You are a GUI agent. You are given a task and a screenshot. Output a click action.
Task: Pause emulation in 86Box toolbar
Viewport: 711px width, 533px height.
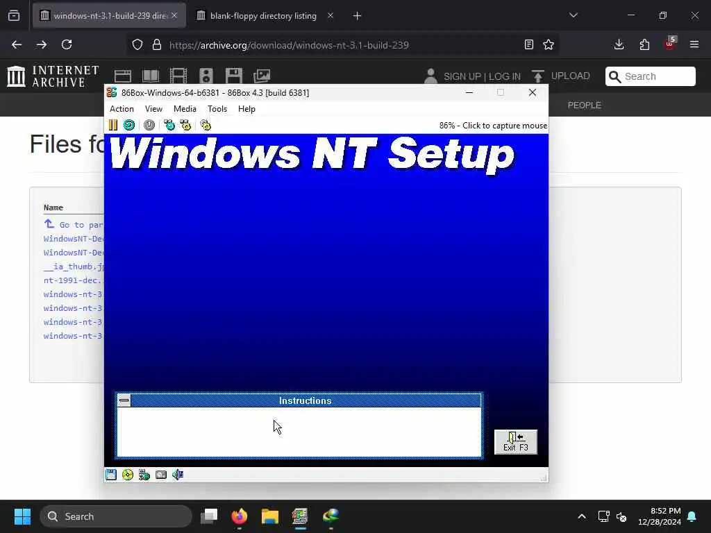point(113,125)
